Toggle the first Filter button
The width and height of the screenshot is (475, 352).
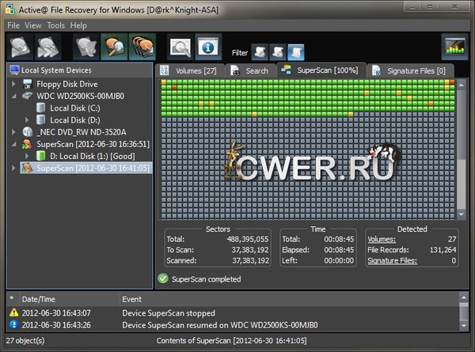pyautogui.click(x=259, y=52)
